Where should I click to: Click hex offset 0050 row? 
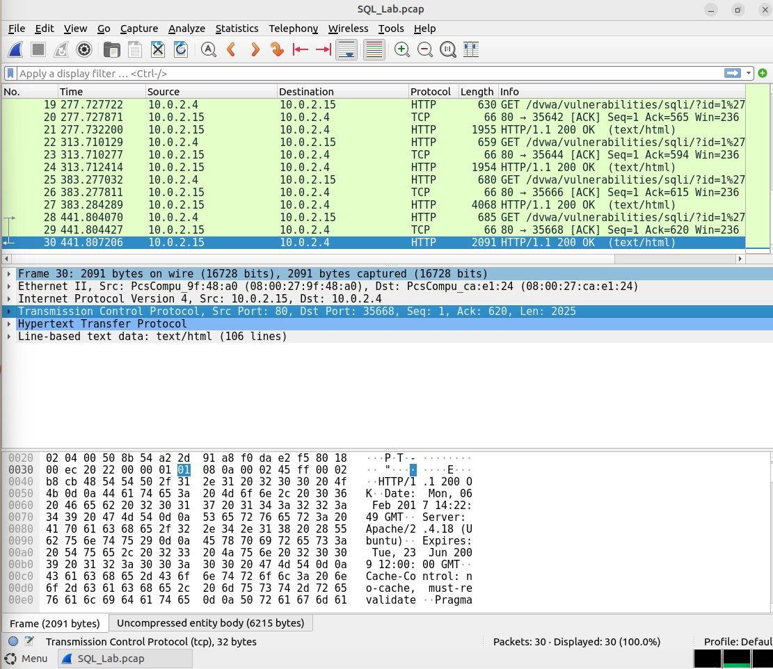pyautogui.click(x=21, y=494)
